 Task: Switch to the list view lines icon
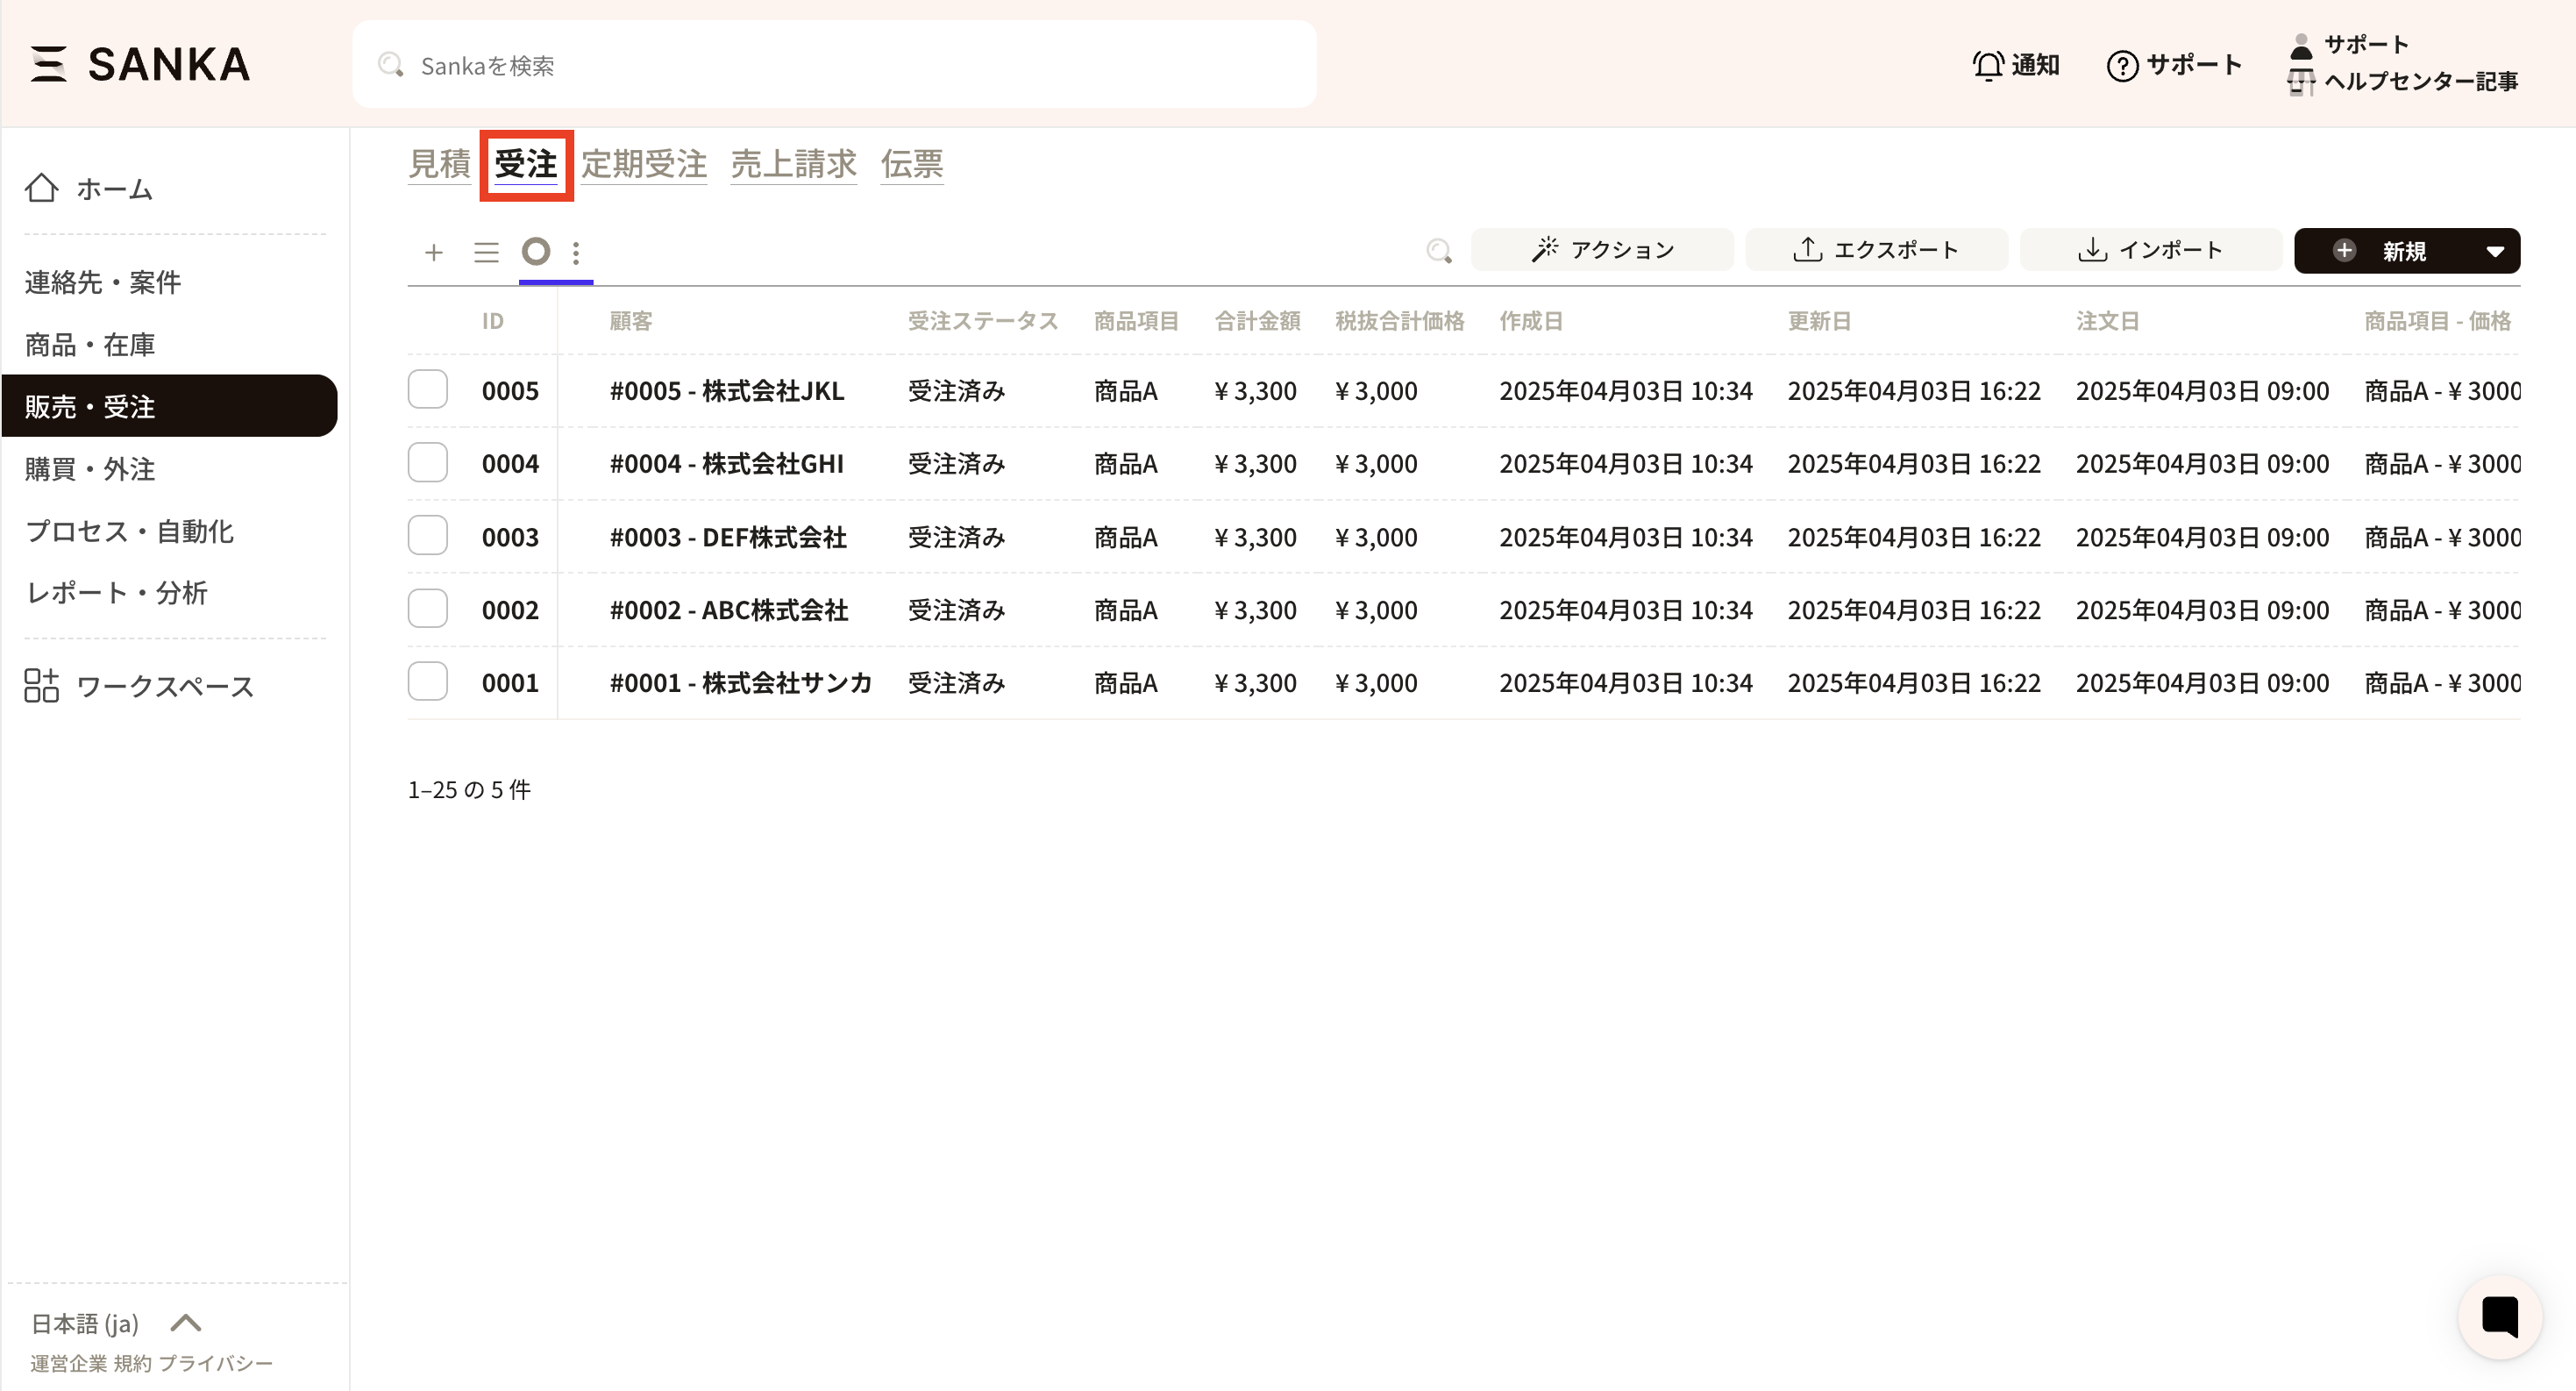tap(486, 252)
